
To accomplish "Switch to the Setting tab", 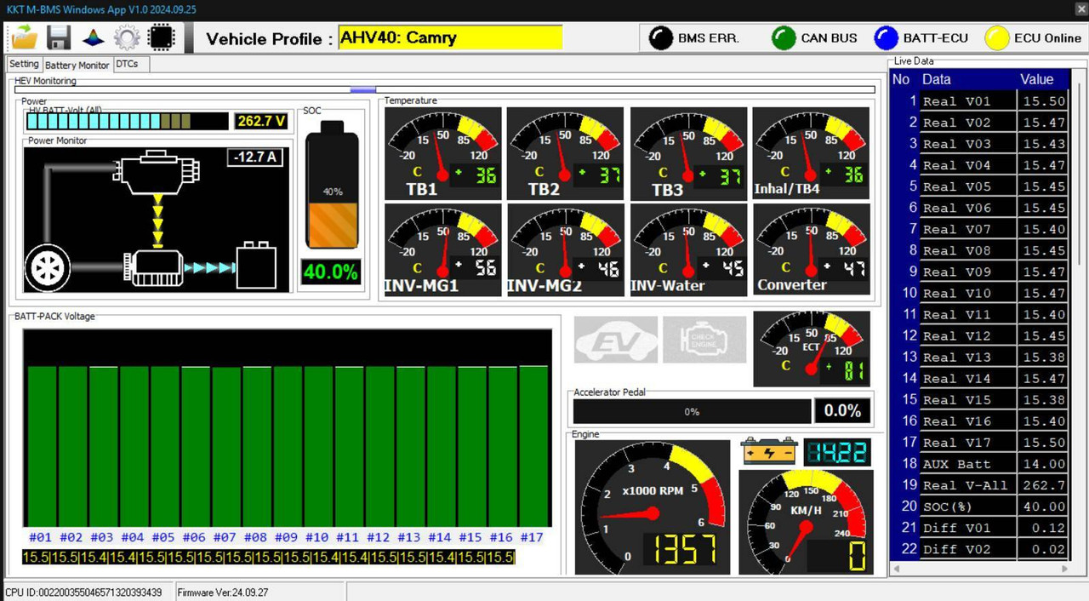I will tap(24, 64).
